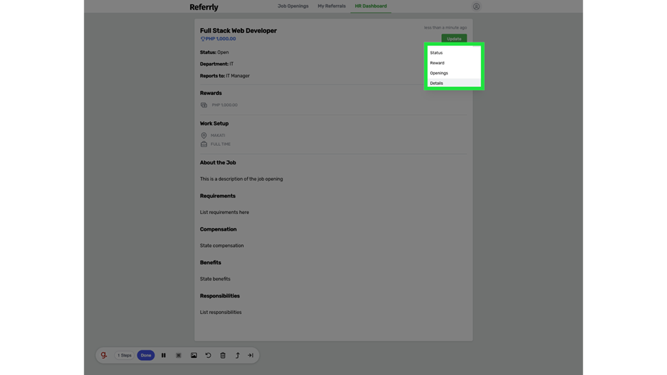
Task: Click the blue Done button
Action: click(146, 355)
